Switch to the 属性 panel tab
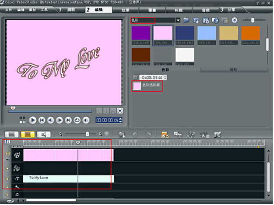This screenshot has height=205, width=274. tap(233, 69)
